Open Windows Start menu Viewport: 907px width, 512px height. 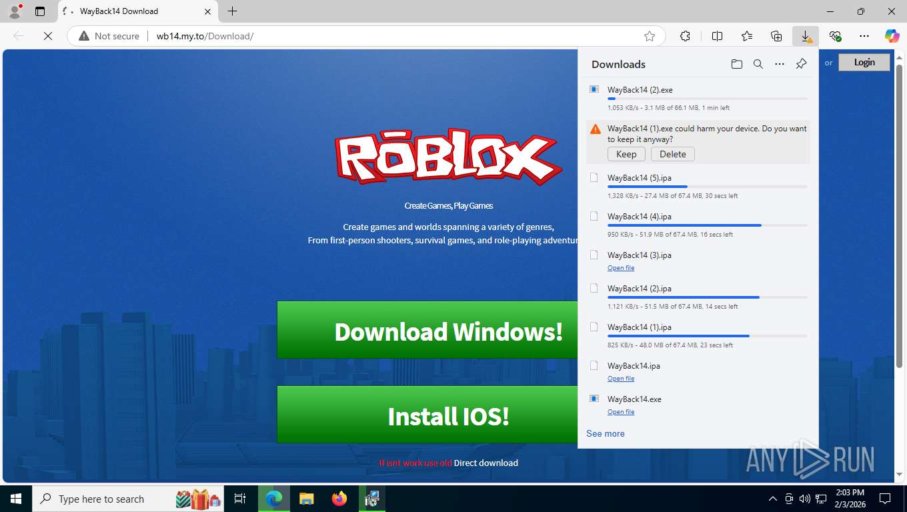coord(15,499)
